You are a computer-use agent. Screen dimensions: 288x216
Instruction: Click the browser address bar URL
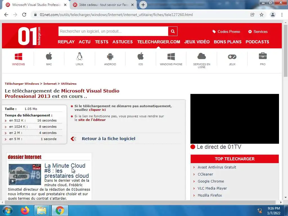pos(116,15)
